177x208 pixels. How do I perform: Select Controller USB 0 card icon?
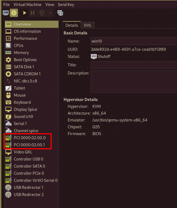click(8, 159)
